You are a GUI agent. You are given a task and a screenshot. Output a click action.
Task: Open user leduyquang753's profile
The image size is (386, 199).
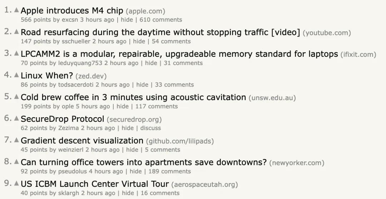80,63
